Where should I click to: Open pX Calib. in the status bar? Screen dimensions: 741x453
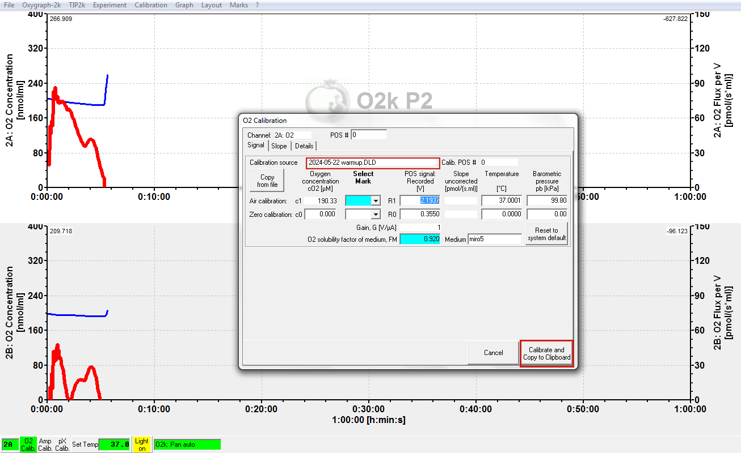point(62,445)
